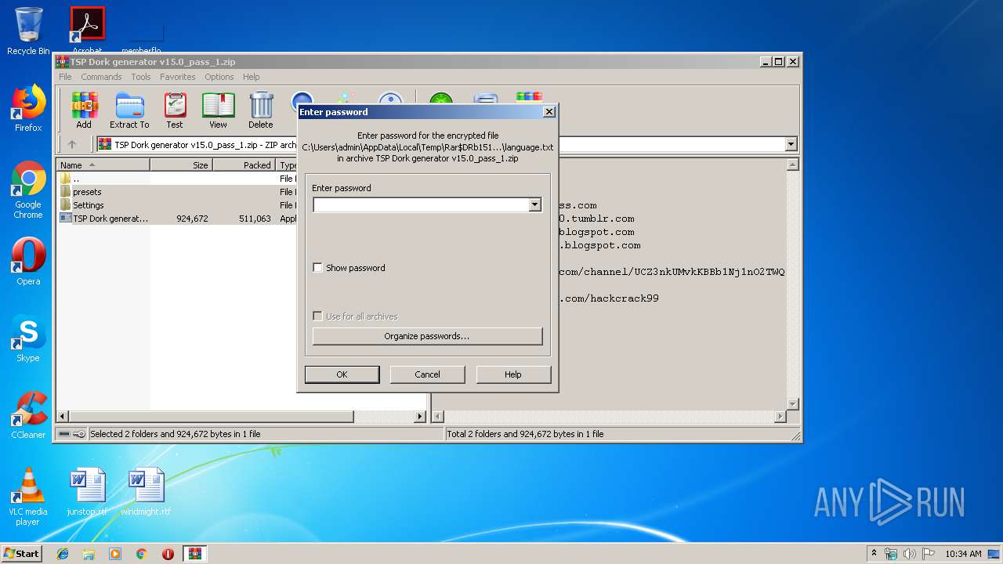Click the file list scroll-right arrow
The width and height of the screenshot is (1003, 564).
pyautogui.click(x=420, y=417)
